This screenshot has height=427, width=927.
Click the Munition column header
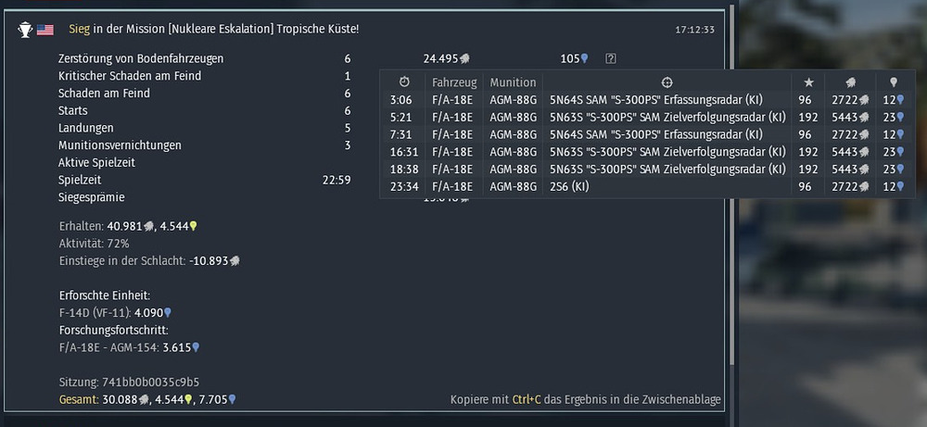pyautogui.click(x=513, y=82)
